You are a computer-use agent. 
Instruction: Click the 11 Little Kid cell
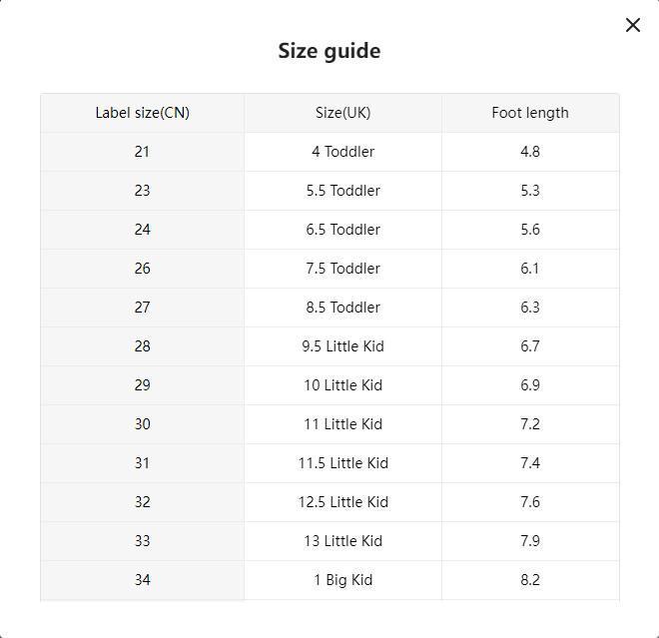(342, 424)
